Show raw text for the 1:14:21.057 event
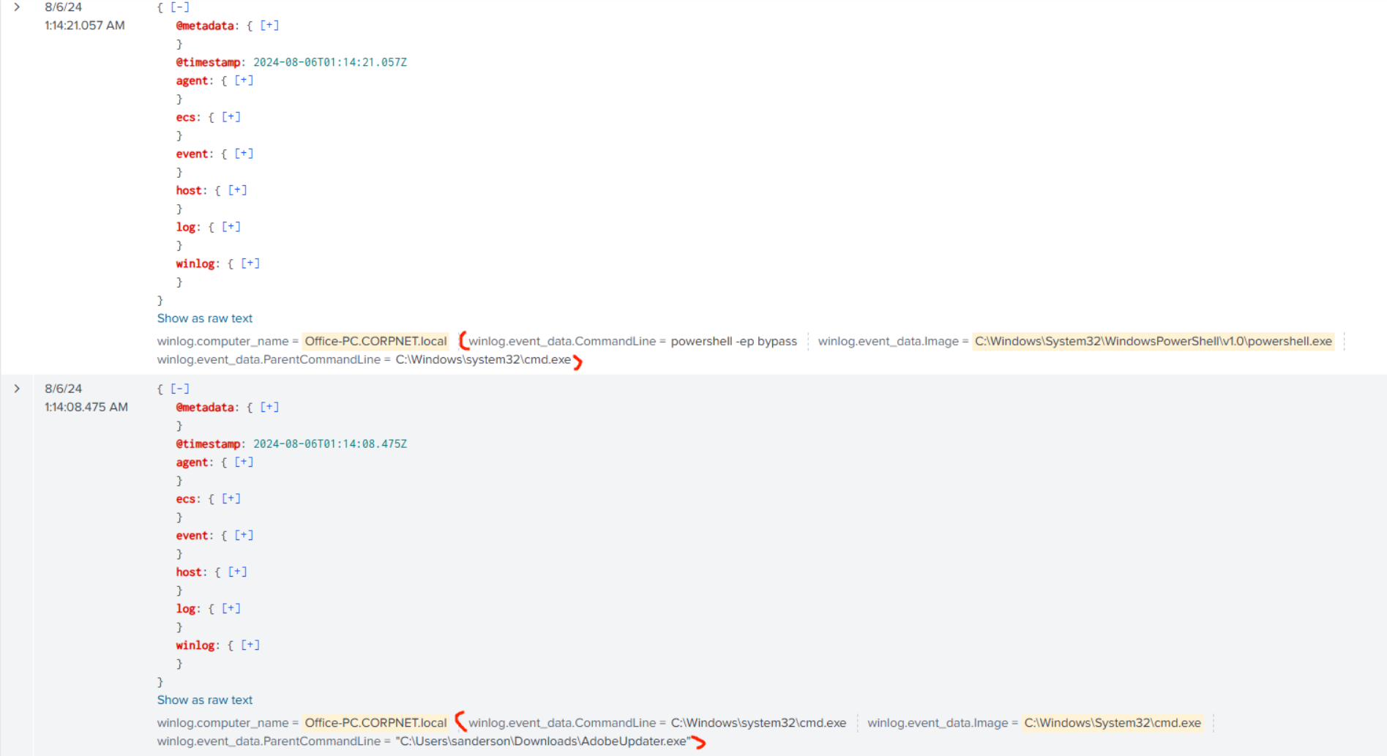The height and width of the screenshot is (756, 1387). tap(205, 318)
